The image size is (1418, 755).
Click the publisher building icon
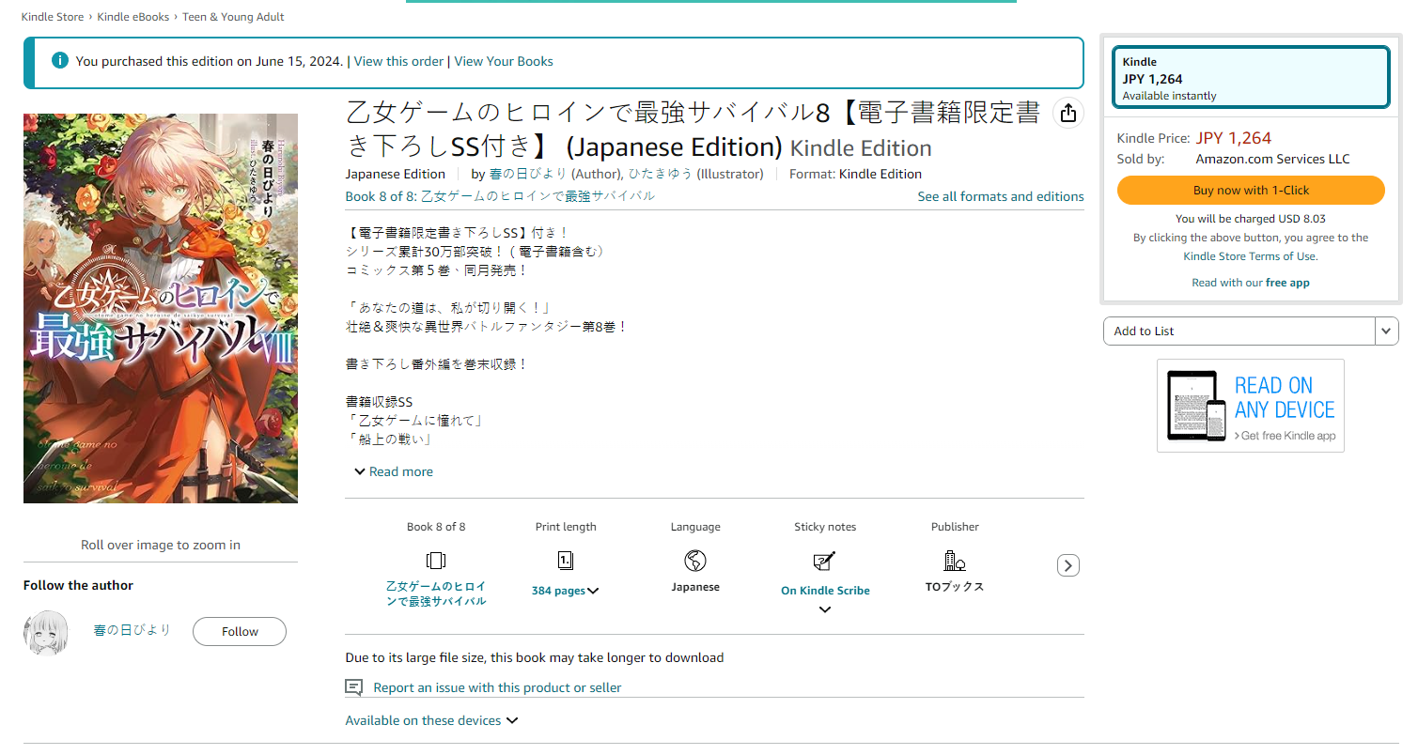[954, 561]
